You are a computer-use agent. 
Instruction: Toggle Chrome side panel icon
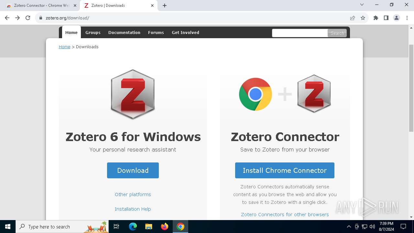tap(386, 18)
